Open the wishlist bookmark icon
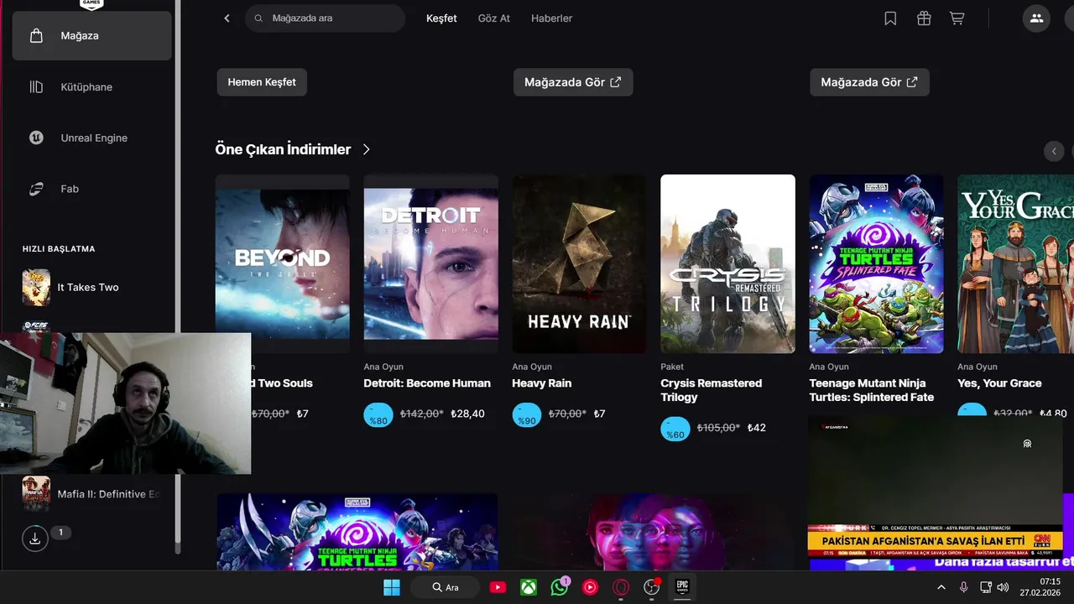1074x604 pixels. [890, 18]
